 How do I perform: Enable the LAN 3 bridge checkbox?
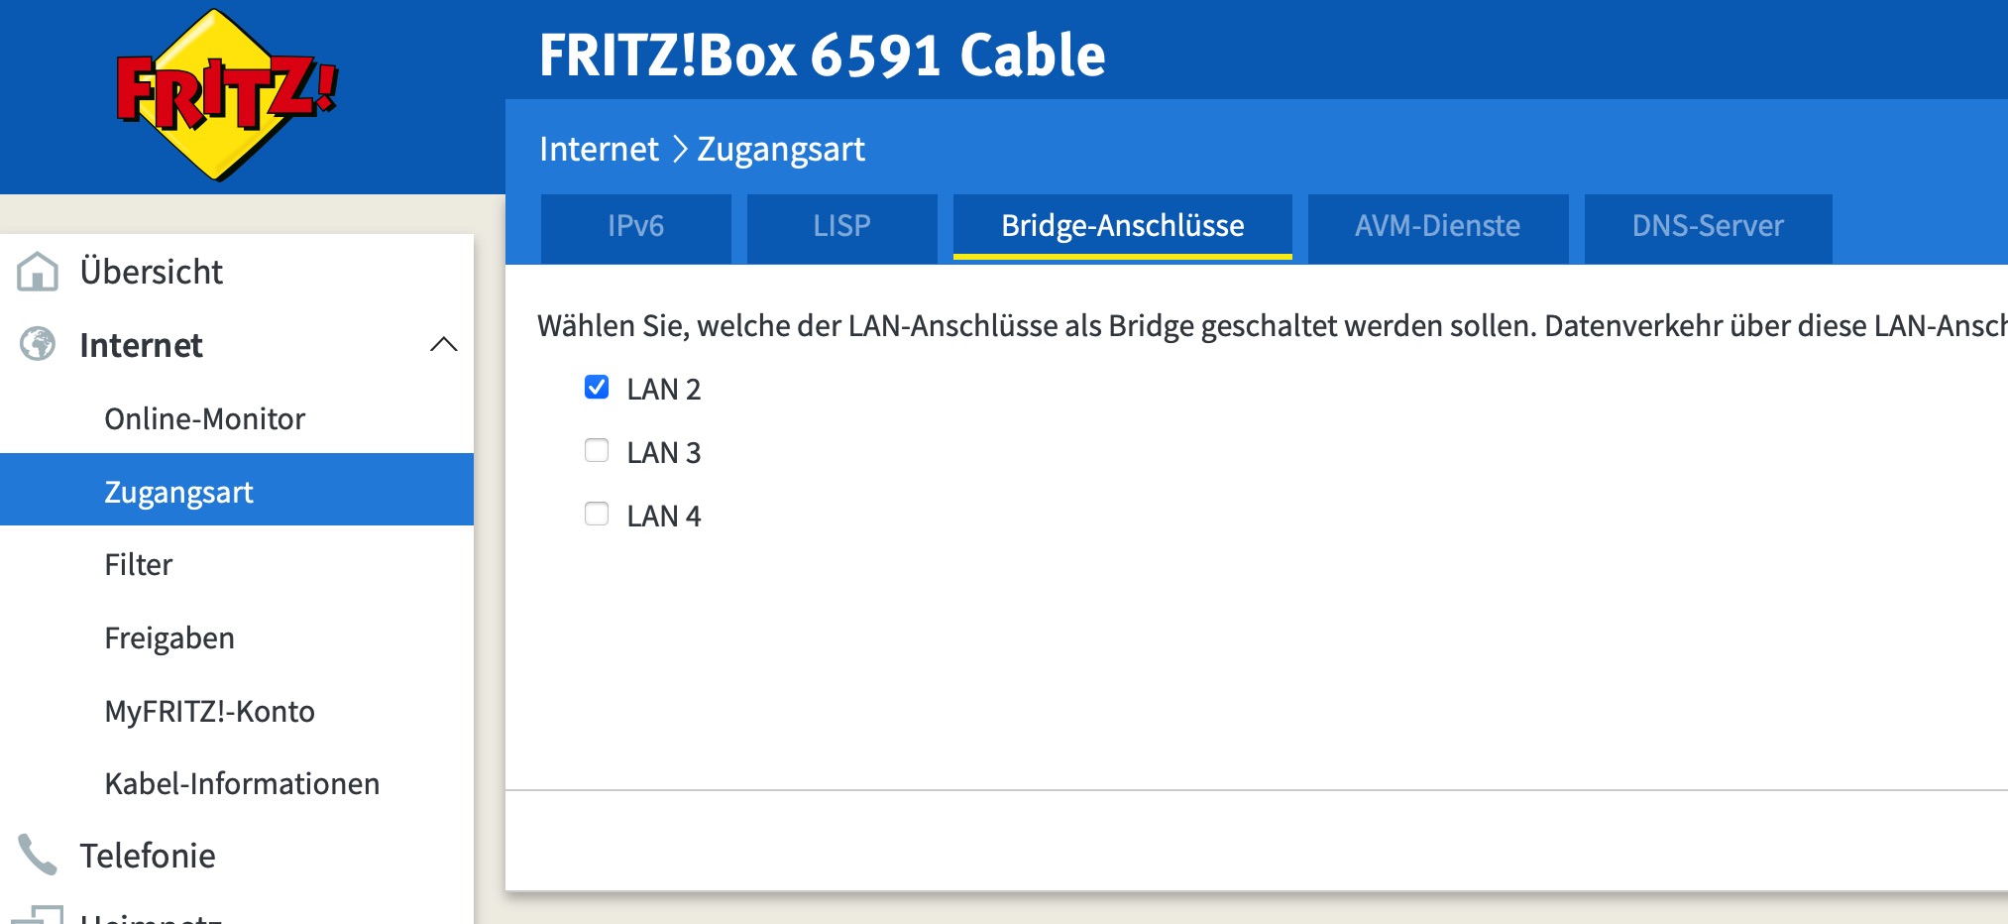click(x=597, y=451)
